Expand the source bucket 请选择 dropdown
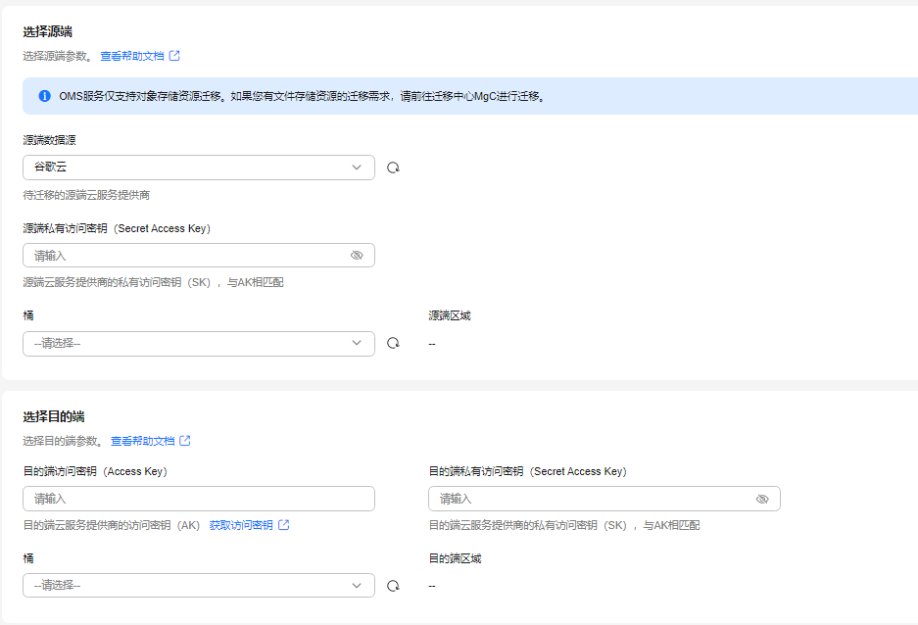The height and width of the screenshot is (625, 918). pyautogui.click(x=199, y=344)
